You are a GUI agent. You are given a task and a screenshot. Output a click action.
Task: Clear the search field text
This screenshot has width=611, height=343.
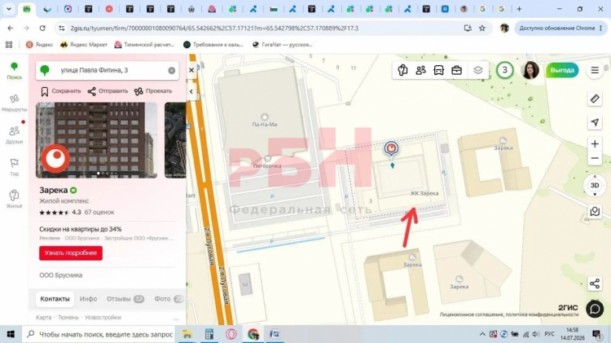(x=171, y=71)
